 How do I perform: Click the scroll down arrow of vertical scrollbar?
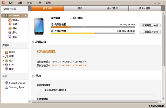tap(164, 99)
